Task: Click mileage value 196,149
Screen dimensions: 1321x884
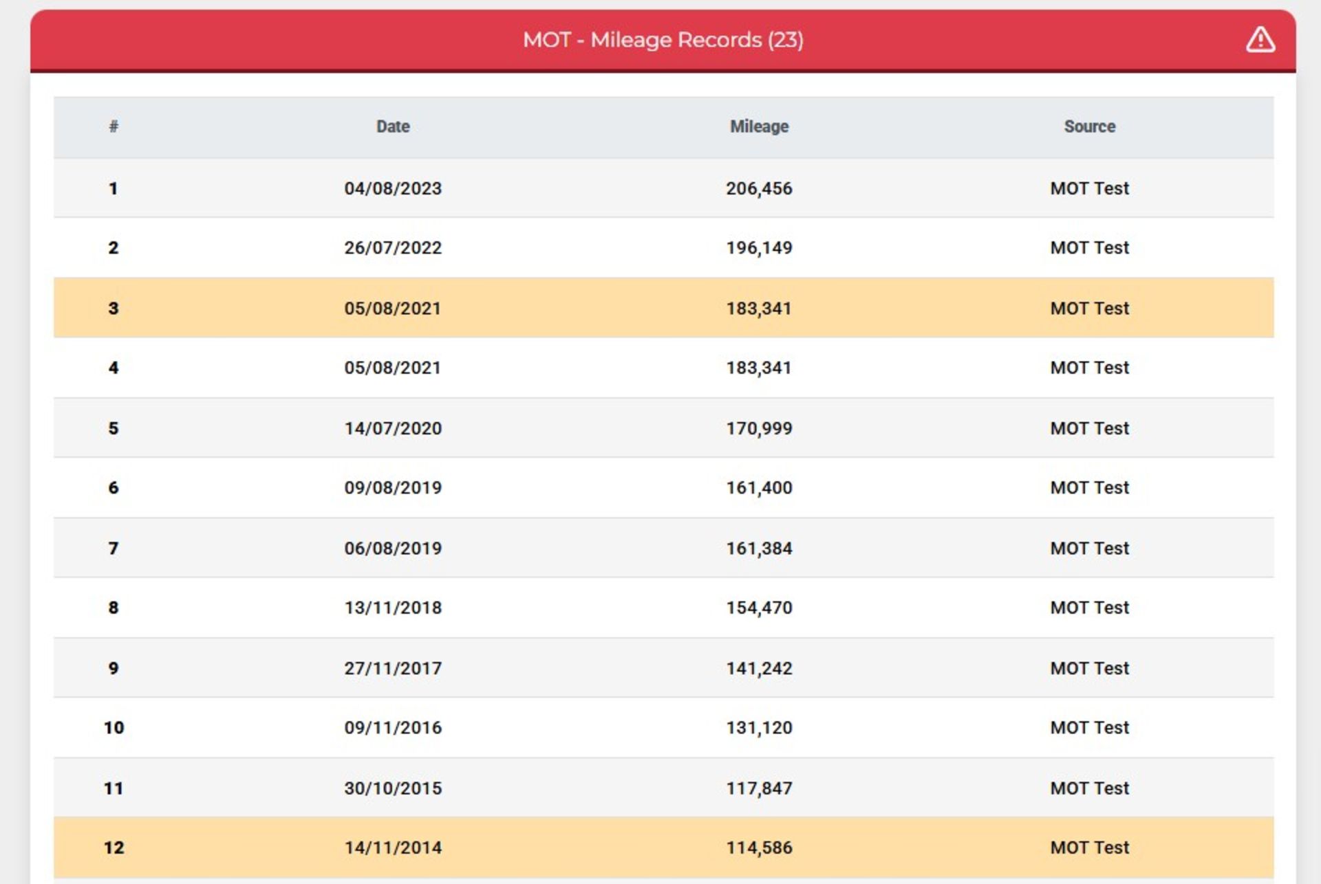Action: pyautogui.click(x=759, y=247)
